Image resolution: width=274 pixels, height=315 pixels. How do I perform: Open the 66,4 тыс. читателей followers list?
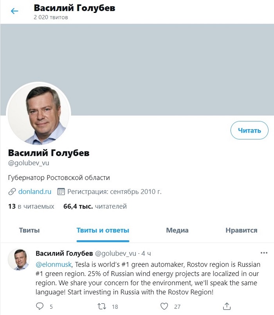[x=95, y=206]
